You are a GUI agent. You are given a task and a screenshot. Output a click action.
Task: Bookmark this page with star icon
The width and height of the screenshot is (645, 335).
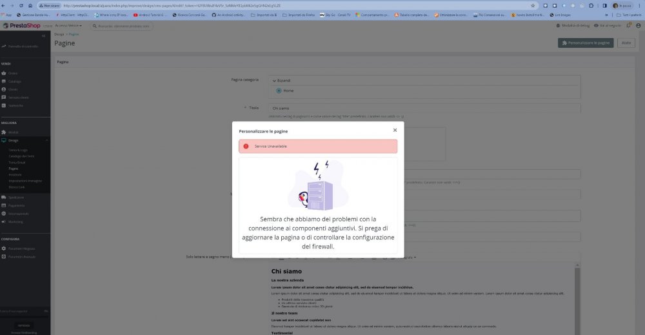[533, 6]
